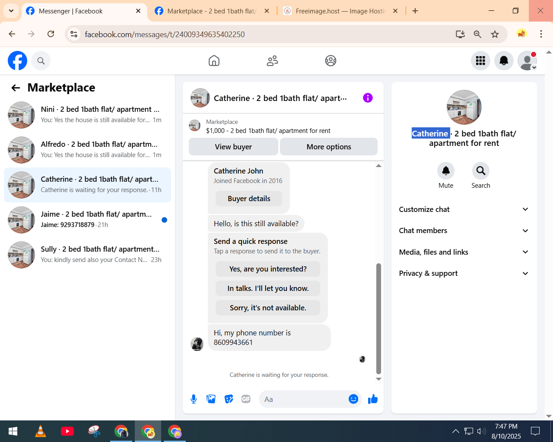Open the Catherine conversation in list

coord(87,185)
